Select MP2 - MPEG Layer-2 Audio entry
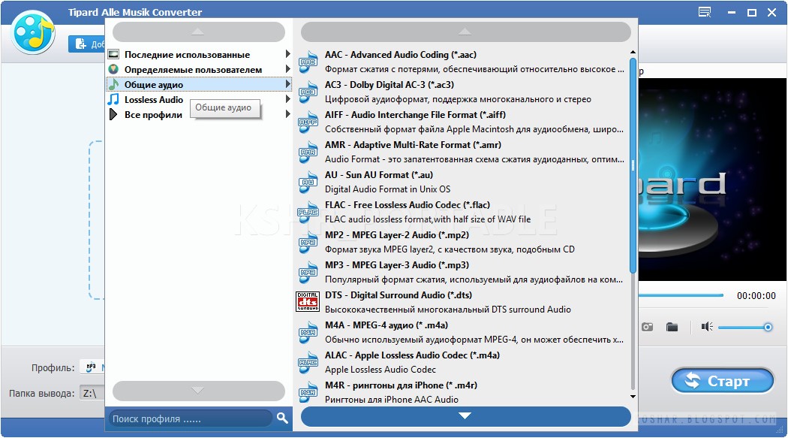Viewport: 788px width, 438px height. point(462,243)
